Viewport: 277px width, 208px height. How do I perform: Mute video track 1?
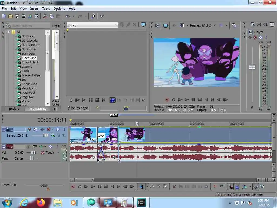pos(58,129)
